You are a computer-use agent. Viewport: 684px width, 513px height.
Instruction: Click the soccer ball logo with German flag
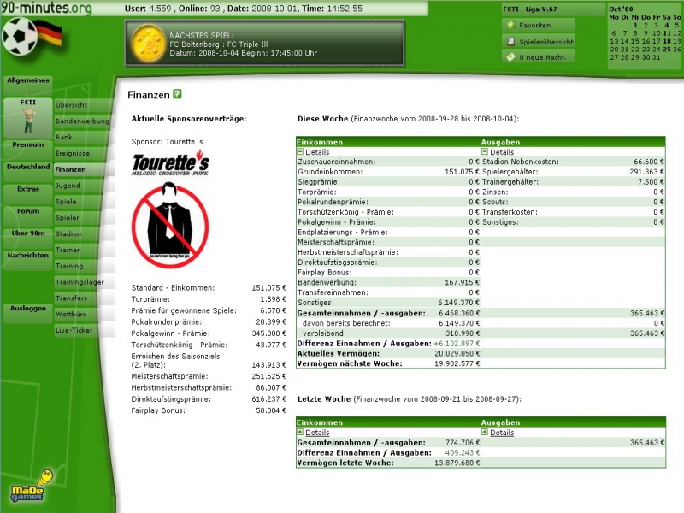pyautogui.click(x=32, y=37)
